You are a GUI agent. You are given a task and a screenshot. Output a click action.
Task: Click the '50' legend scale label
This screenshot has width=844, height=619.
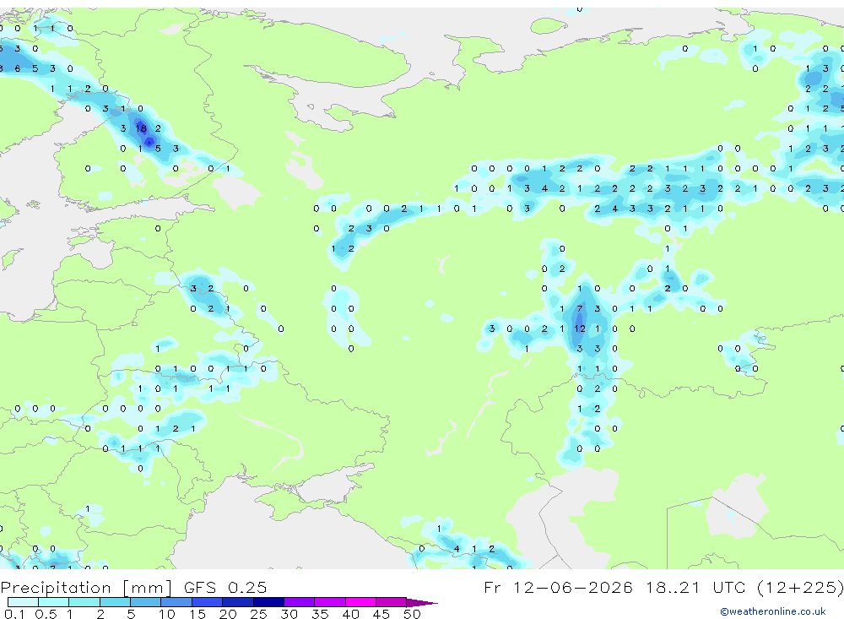pyautogui.click(x=412, y=614)
